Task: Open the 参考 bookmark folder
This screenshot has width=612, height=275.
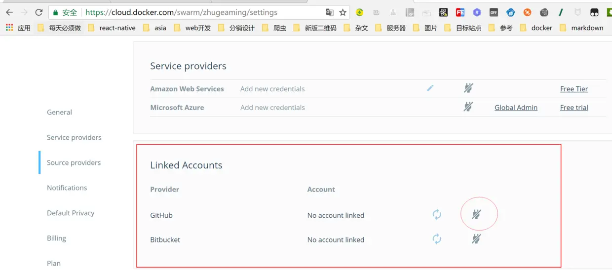Action: coord(500,28)
